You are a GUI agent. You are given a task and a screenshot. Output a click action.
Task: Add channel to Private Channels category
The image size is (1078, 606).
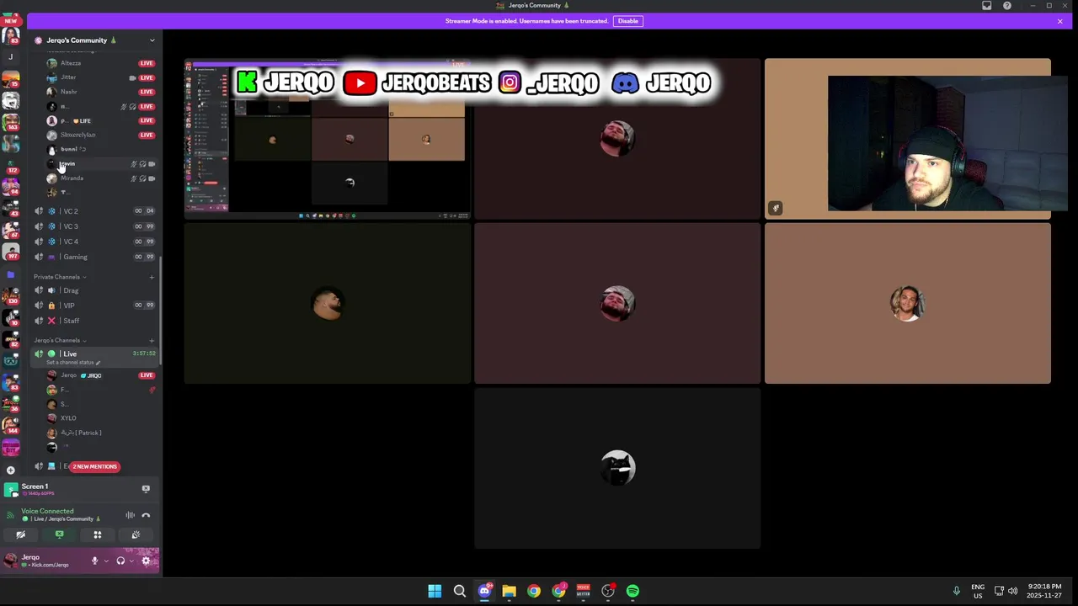[152, 277]
